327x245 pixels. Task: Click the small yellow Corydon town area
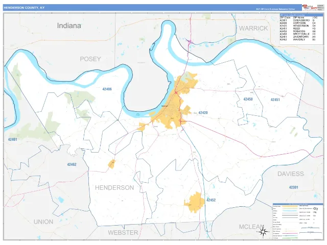tap(112, 164)
